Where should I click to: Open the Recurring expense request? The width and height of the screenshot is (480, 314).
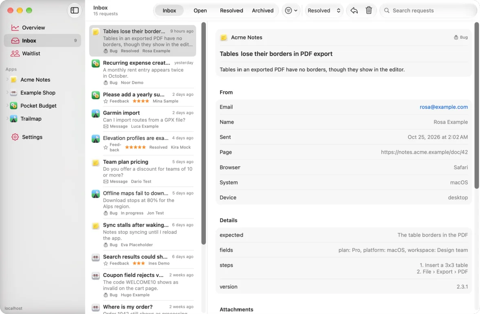coord(143,72)
